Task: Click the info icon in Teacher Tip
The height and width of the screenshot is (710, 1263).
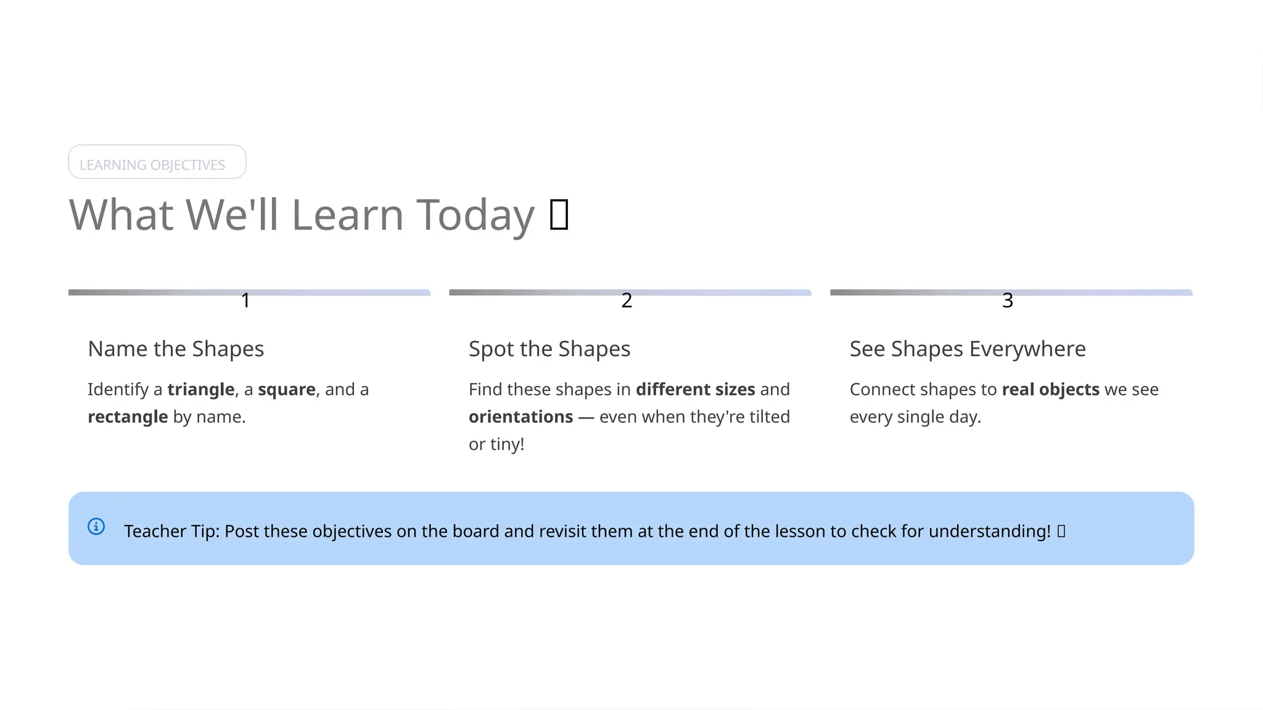Action: tap(96, 526)
